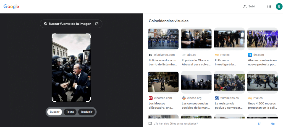Click Buscar fuente de la imagen
283x127 pixels.
(x=67, y=24)
